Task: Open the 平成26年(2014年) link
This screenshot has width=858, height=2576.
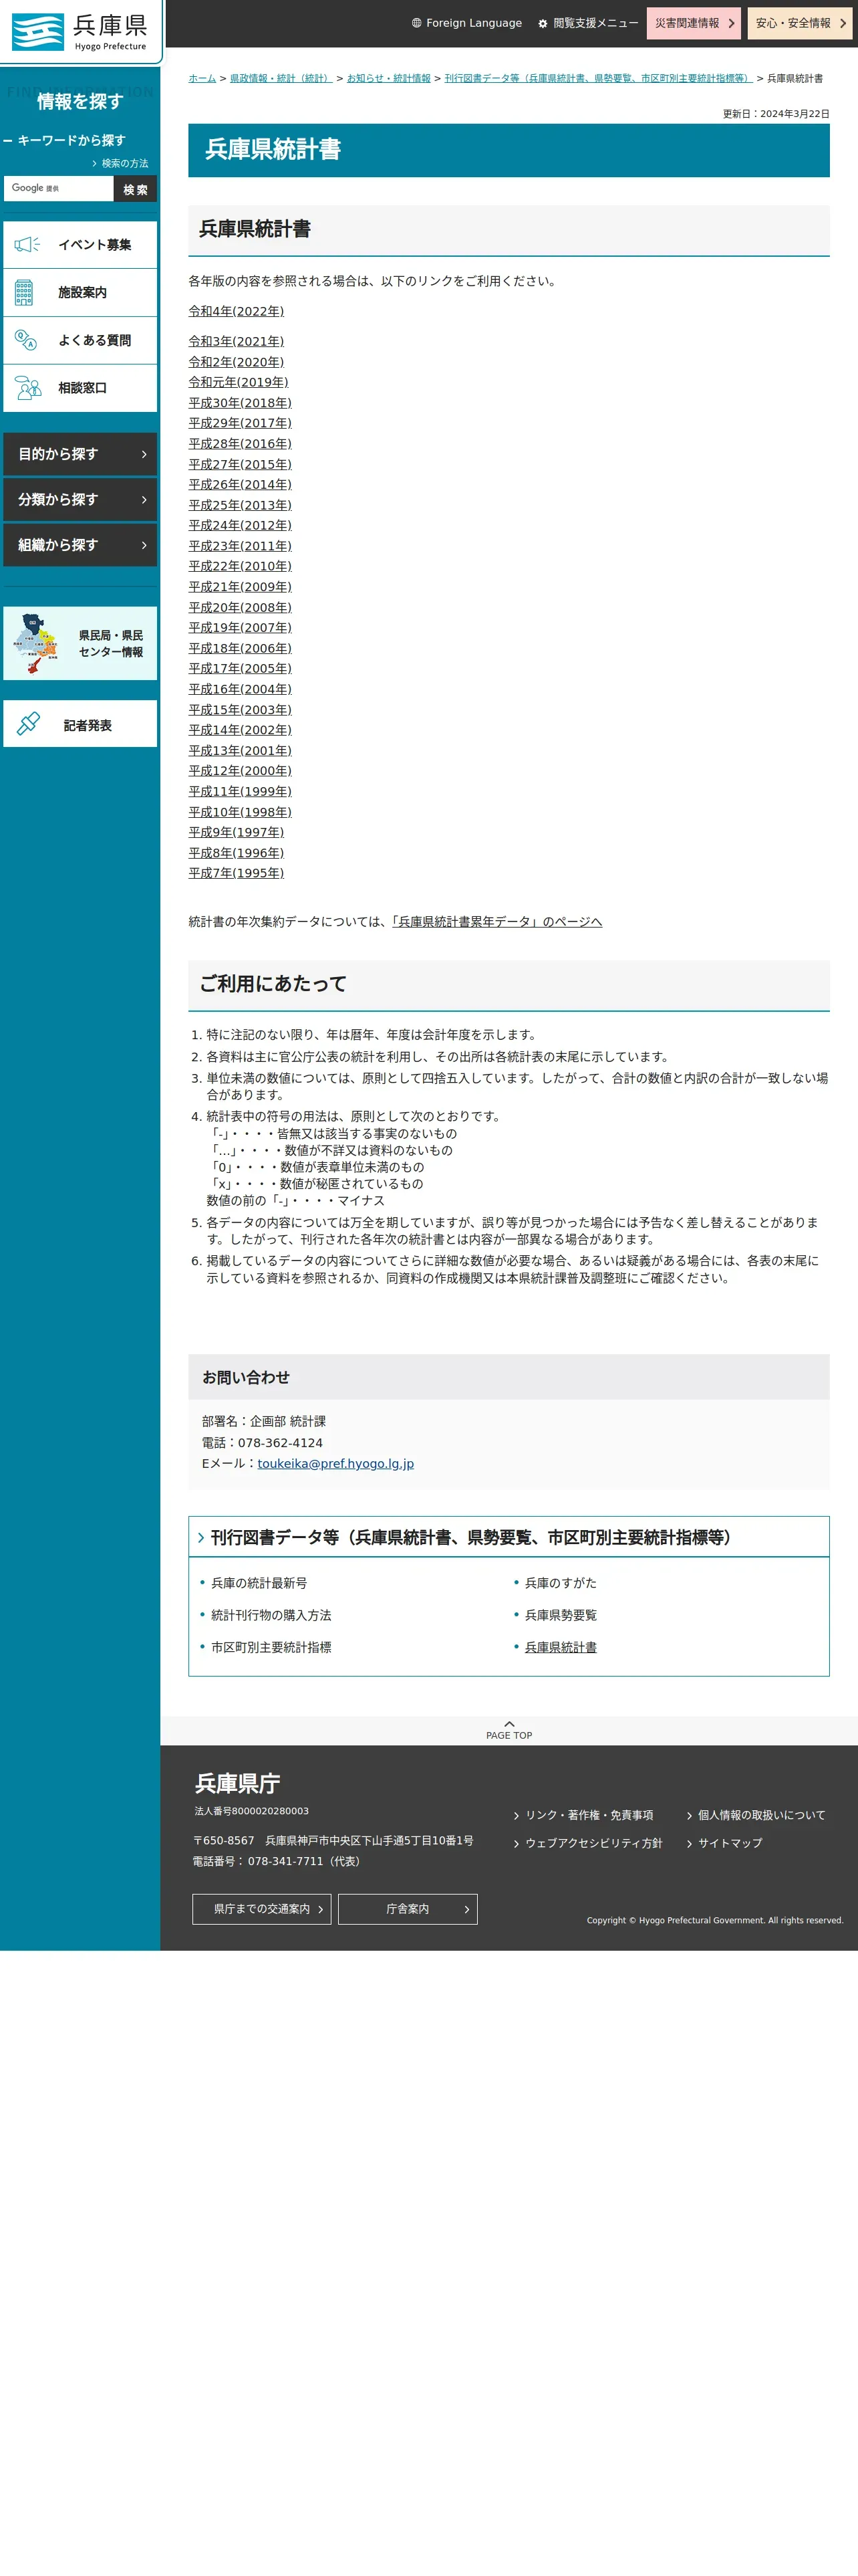Action: click(x=241, y=484)
